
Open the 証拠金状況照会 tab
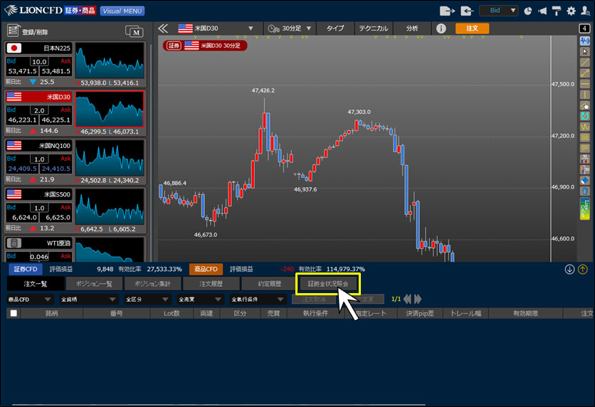[328, 283]
